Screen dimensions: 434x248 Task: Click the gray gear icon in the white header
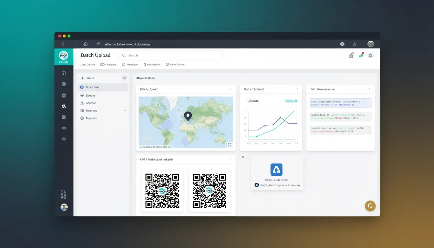(x=370, y=56)
